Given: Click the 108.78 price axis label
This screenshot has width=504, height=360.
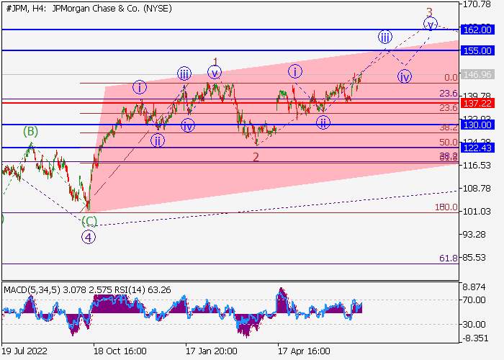Looking at the screenshot, I should [x=477, y=189].
